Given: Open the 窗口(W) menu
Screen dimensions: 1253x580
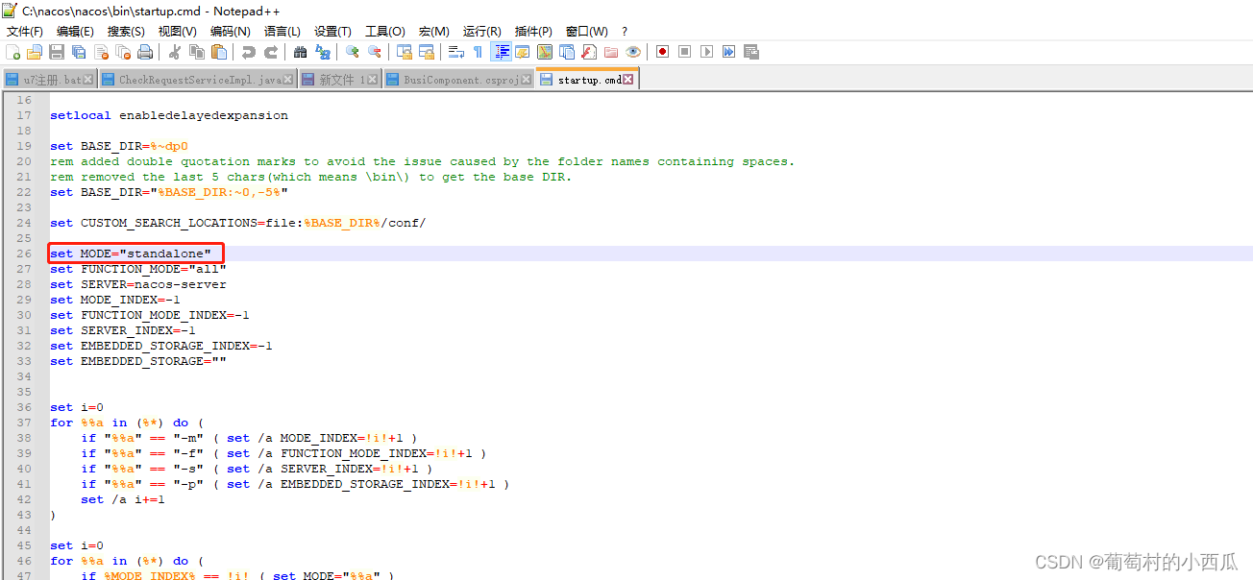Looking at the screenshot, I should (x=587, y=32).
